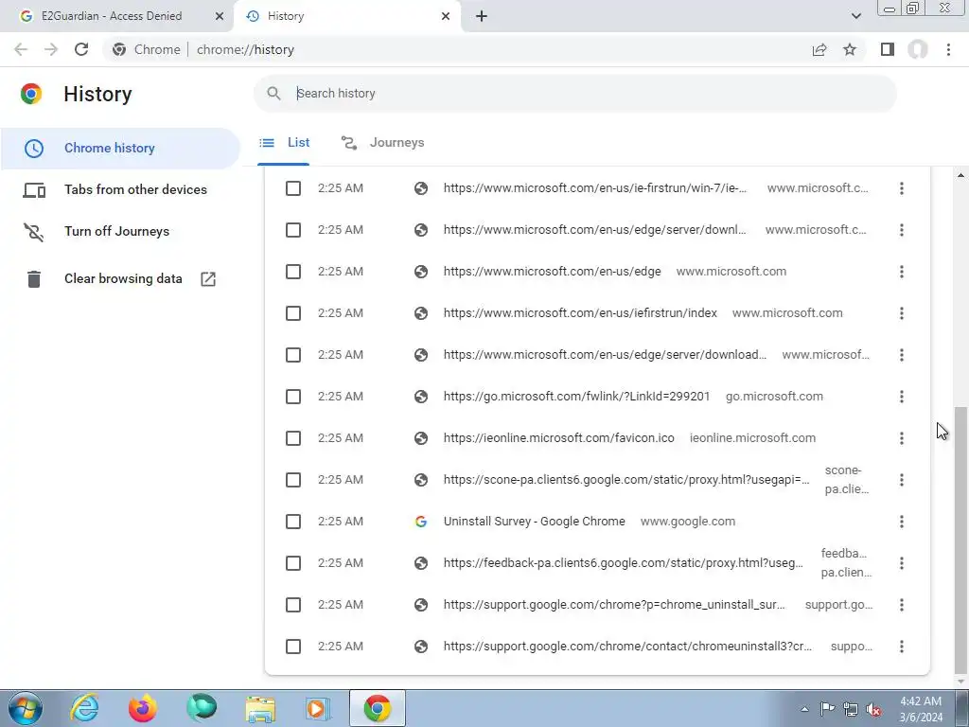The width and height of the screenshot is (969, 727).
Task: Reload the history page
Action: tap(81, 49)
